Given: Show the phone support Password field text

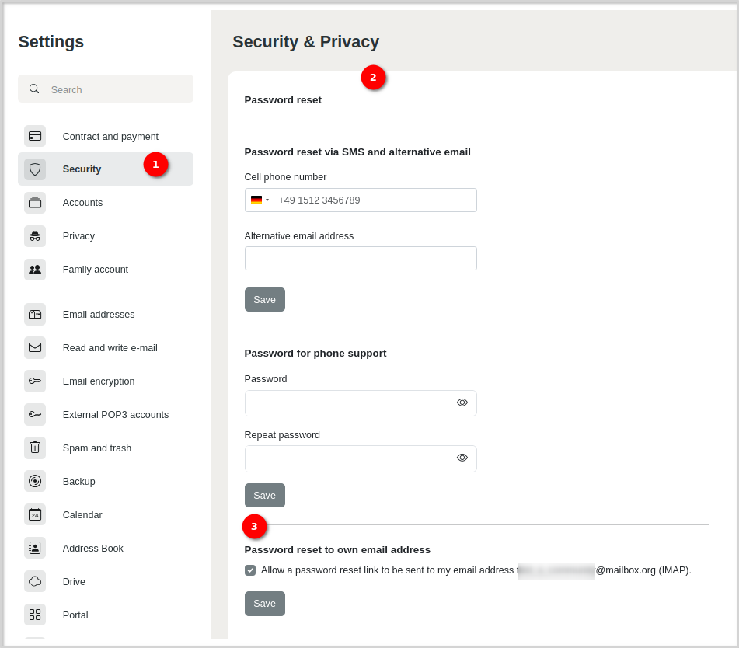Looking at the screenshot, I should click(462, 402).
